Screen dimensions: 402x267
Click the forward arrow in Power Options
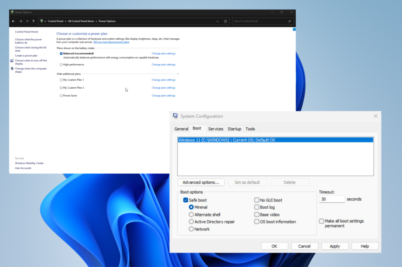pyautogui.click(x=21, y=21)
